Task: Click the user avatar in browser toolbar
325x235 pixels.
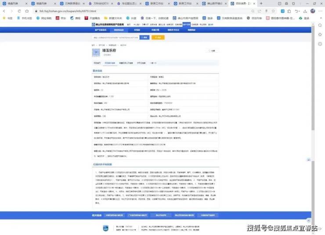Action: [313, 11]
